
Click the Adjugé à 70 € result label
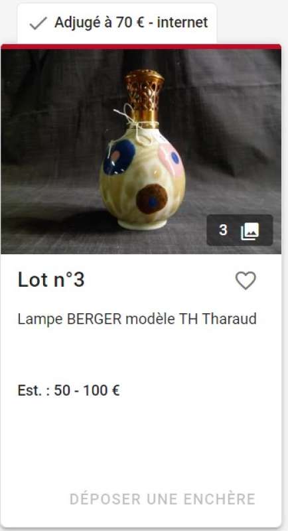click(100, 23)
